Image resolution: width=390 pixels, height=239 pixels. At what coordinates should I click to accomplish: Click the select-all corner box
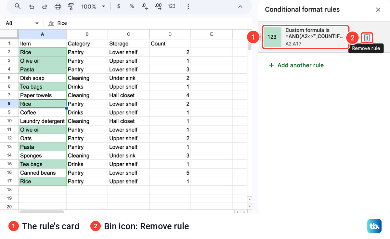click(9, 34)
